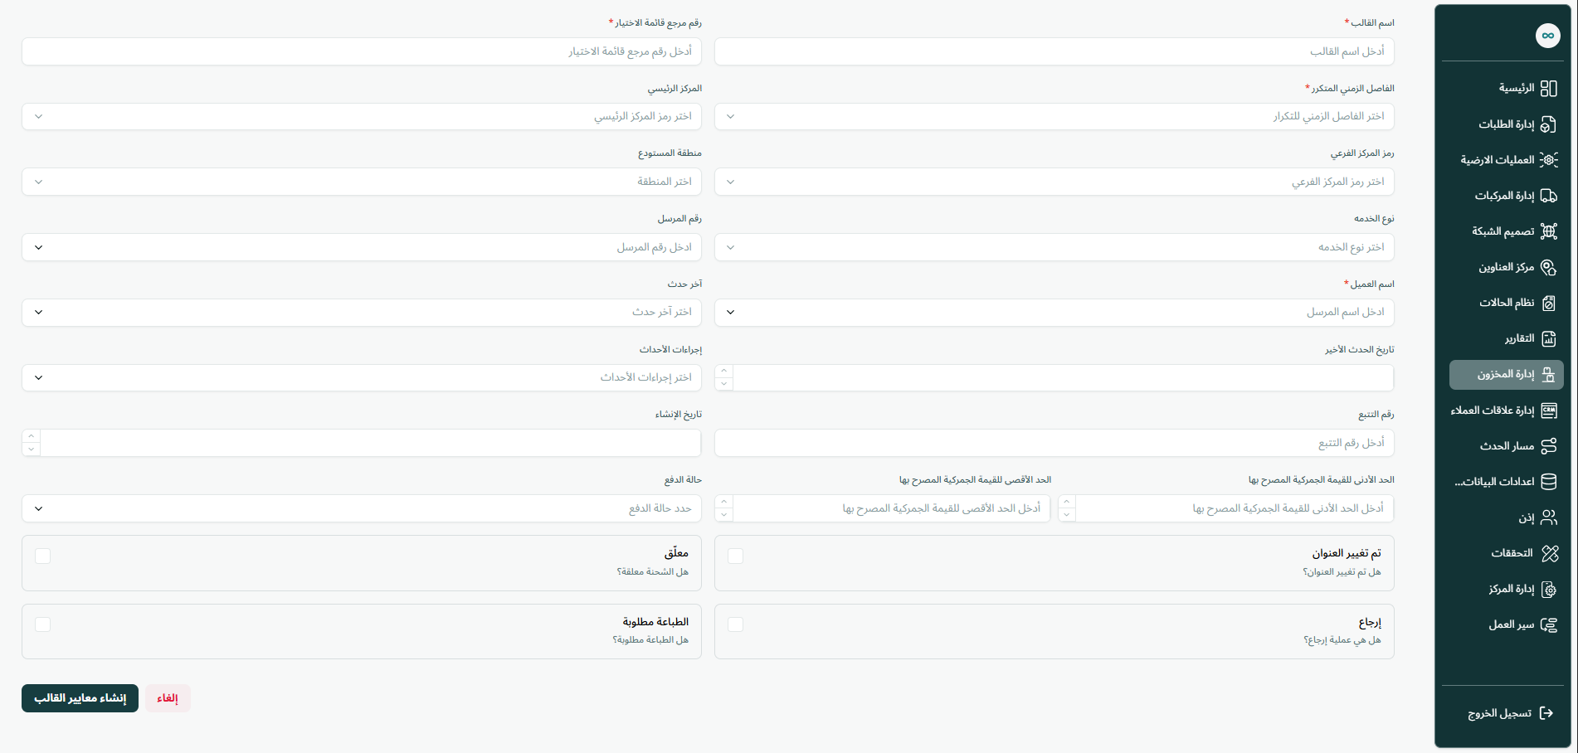This screenshot has height=753, width=1578.
Task: Open the إجراءات الأحداث dropdown
Action: coord(362,377)
